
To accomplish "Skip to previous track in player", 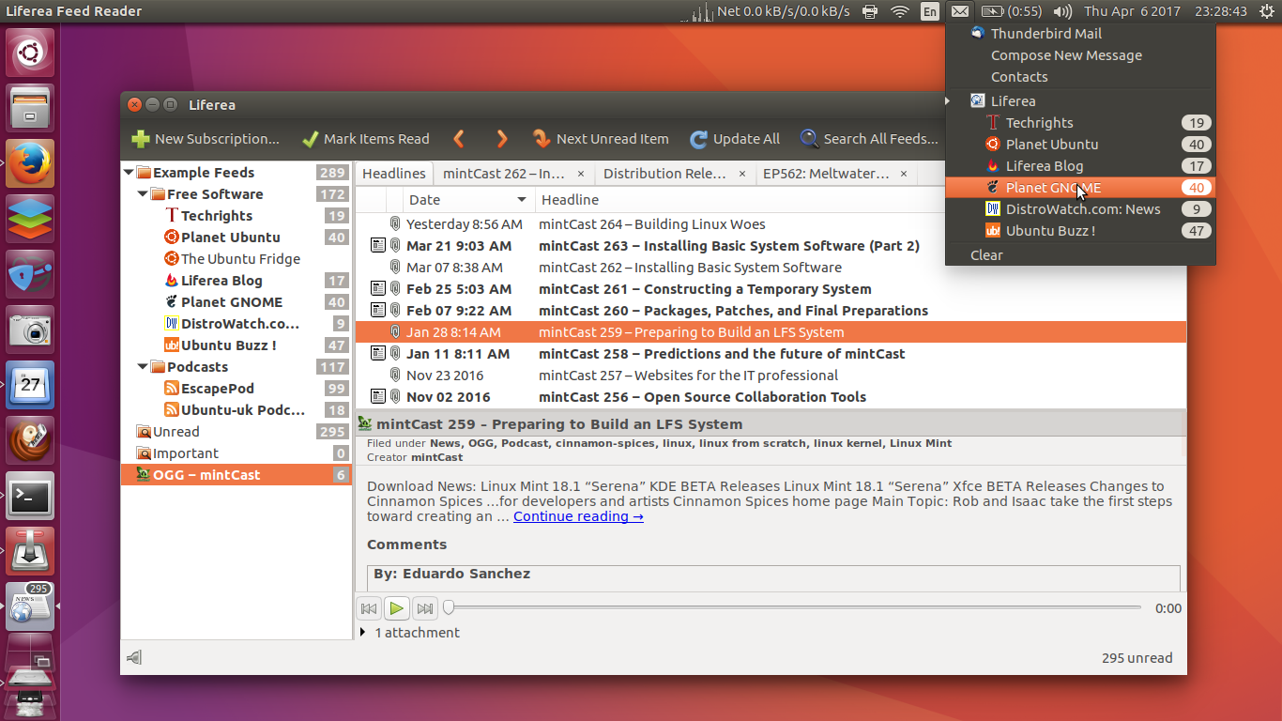I will [369, 608].
